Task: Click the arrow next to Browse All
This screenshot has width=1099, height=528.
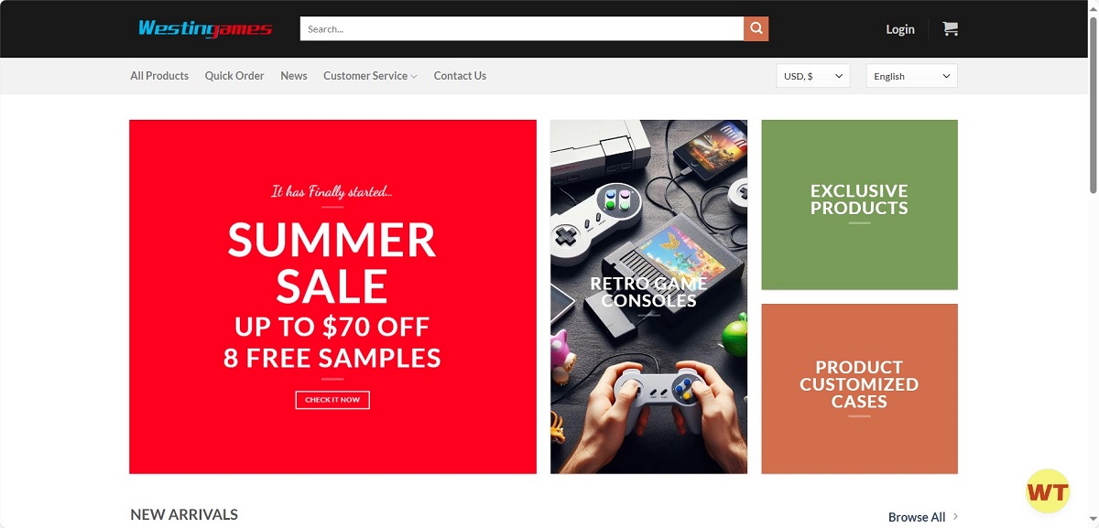Action: click(955, 516)
